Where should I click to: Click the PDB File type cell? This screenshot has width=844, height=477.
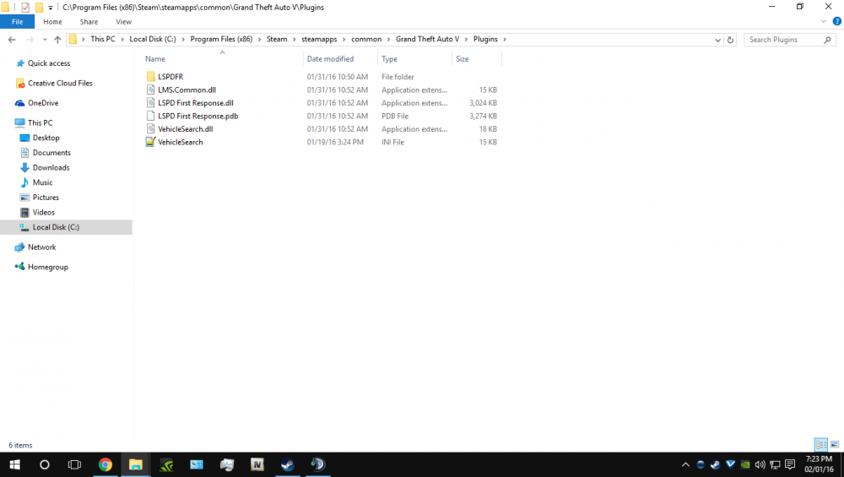tap(395, 116)
